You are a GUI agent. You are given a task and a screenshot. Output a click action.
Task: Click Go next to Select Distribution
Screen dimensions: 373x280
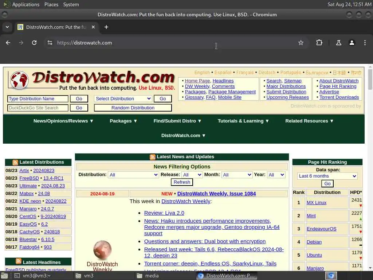[163, 98]
